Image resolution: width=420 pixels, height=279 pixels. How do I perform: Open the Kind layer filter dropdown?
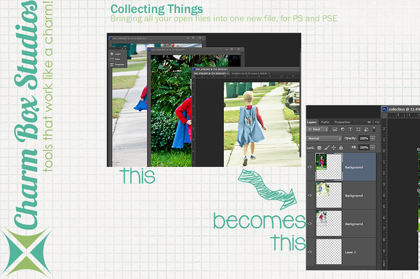point(318,129)
